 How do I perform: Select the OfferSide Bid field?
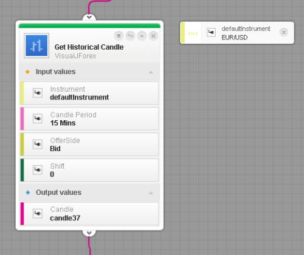89,144
